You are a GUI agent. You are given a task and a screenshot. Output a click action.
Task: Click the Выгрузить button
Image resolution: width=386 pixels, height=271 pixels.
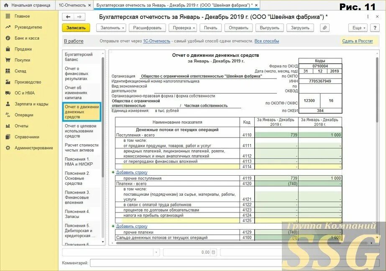[x=270, y=28]
